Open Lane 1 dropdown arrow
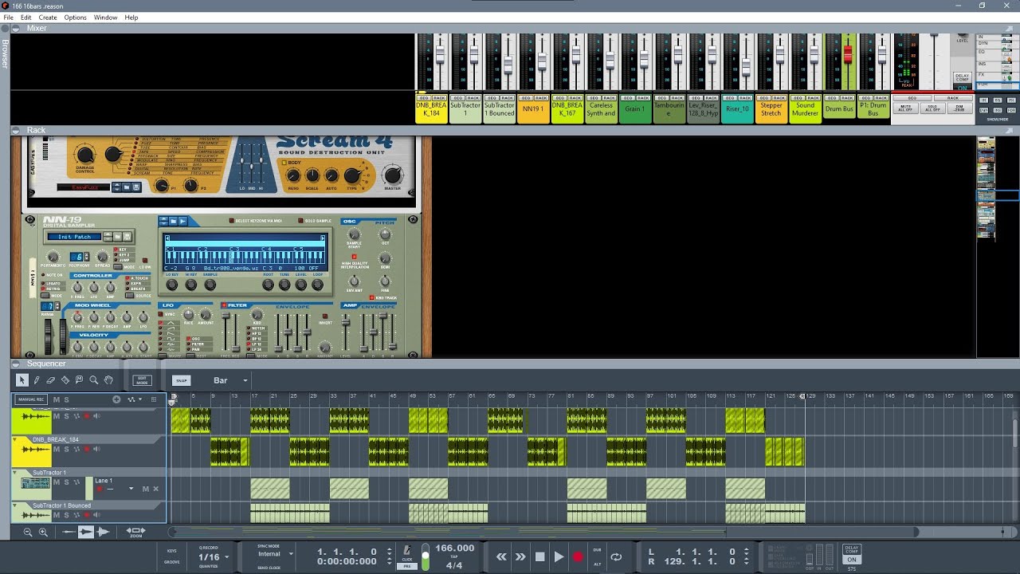Screen dimensions: 1020x574 pos(131,489)
